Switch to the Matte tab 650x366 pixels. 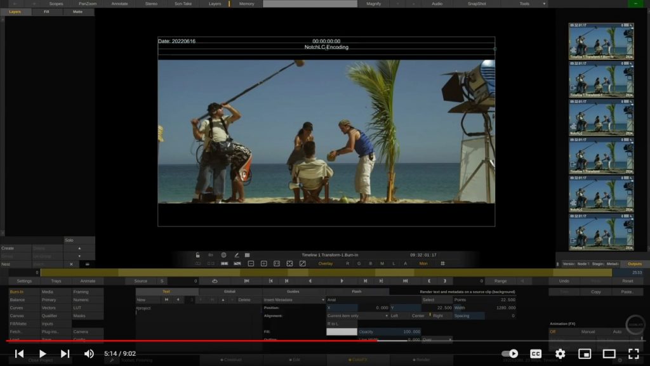click(x=78, y=11)
